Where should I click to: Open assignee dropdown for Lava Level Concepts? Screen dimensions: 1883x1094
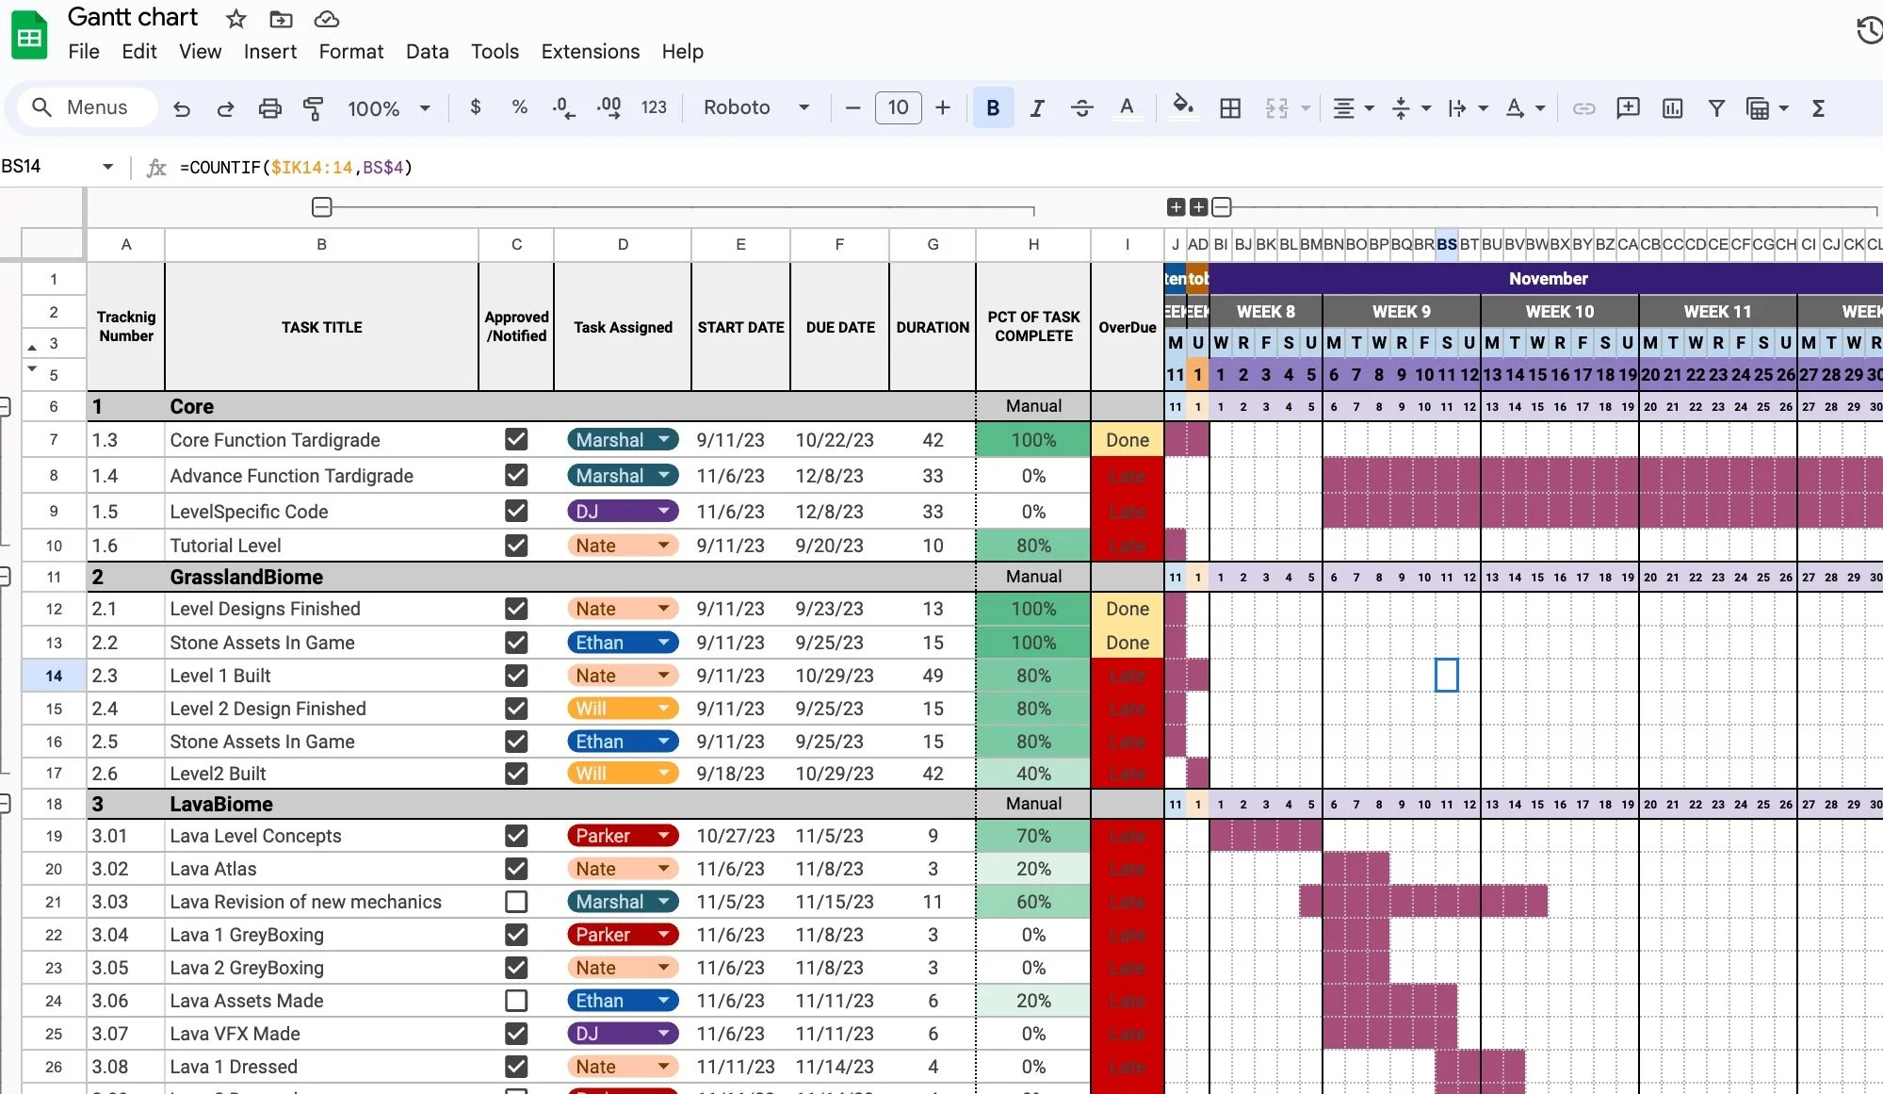(663, 836)
